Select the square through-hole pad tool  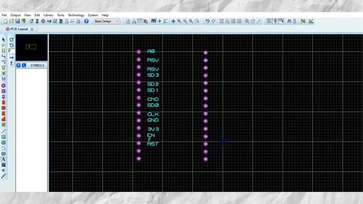3,91
